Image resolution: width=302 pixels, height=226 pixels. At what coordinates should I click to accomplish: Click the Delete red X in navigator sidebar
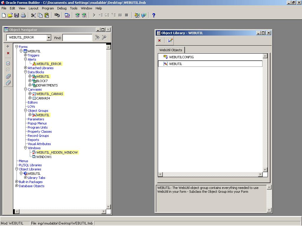8,53
